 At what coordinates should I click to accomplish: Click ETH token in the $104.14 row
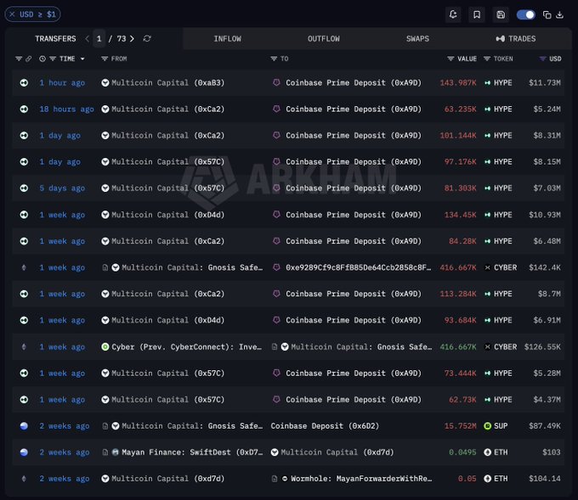(x=501, y=479)
